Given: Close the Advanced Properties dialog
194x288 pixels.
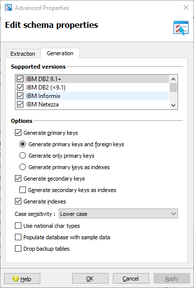Looking at the screenshot, I should pyautogui.click(x=186, y=8).
